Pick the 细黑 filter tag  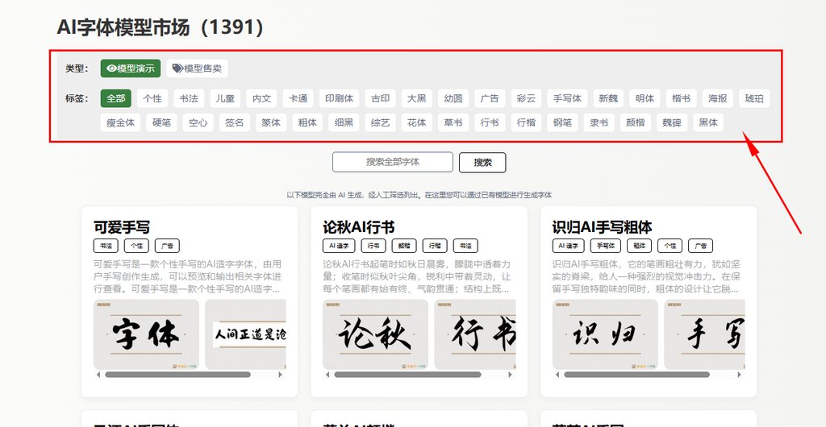point(344,122)
